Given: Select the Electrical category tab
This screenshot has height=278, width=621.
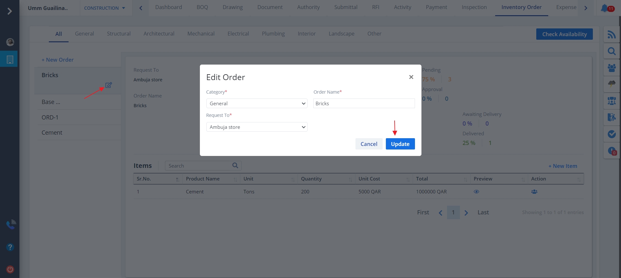Looking at the screenshot, I should [238, 34].
